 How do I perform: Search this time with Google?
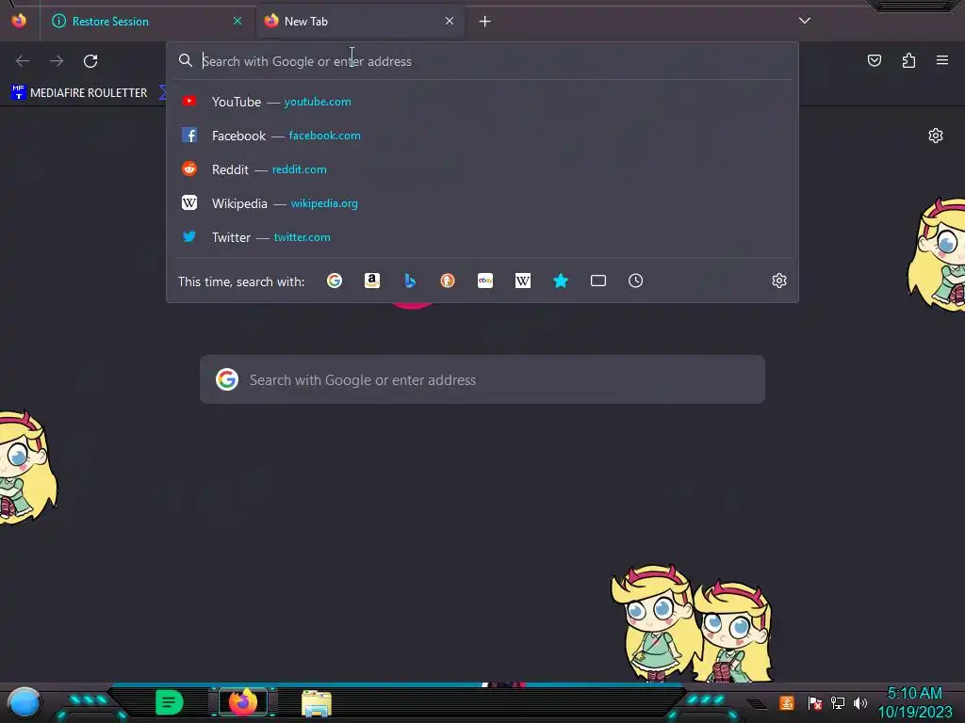coord(335,281)
